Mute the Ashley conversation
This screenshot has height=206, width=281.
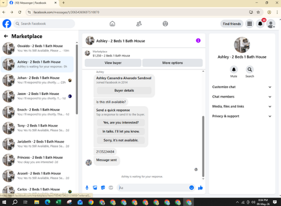234,70
